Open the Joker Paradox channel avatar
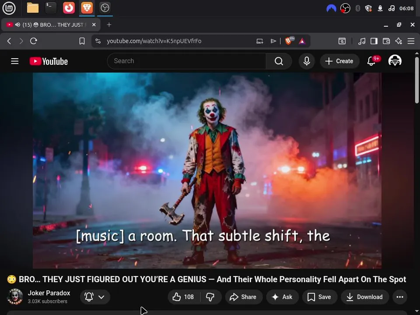 click(x=15, y=297)
